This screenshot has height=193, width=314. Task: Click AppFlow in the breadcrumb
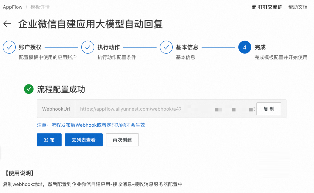click(x=13, y=7)
